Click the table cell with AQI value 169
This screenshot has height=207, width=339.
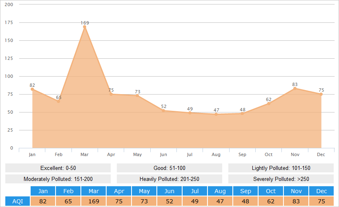[94, 201]
